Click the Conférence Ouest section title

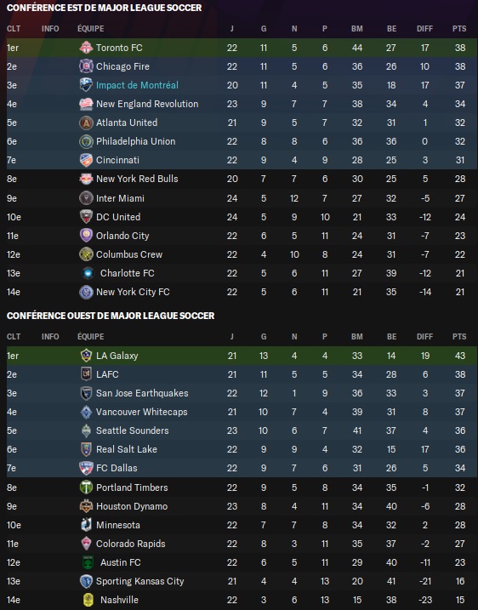(x=111, y=316)
